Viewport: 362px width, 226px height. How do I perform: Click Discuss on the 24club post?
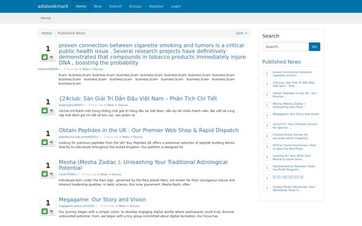(123, 105)
